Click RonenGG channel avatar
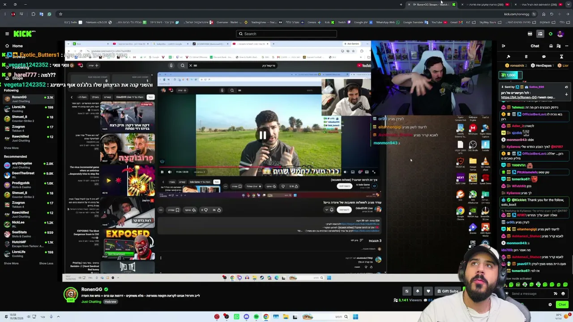 pos(70,294)
